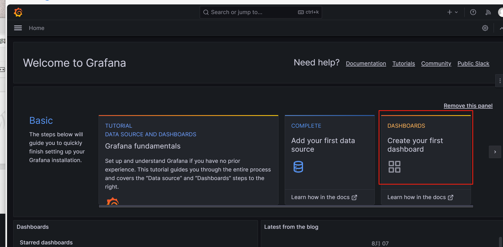
Task: Click the Latest from the blog title
Action: tap(291, 227)
